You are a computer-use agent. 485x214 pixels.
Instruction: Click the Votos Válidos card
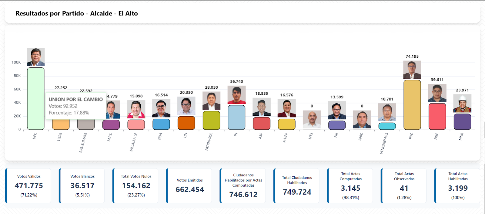[29, 186]
